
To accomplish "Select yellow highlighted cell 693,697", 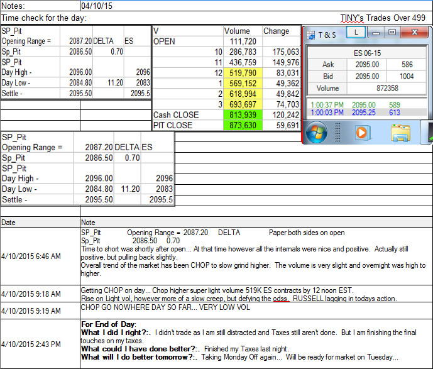I will 243,104.
